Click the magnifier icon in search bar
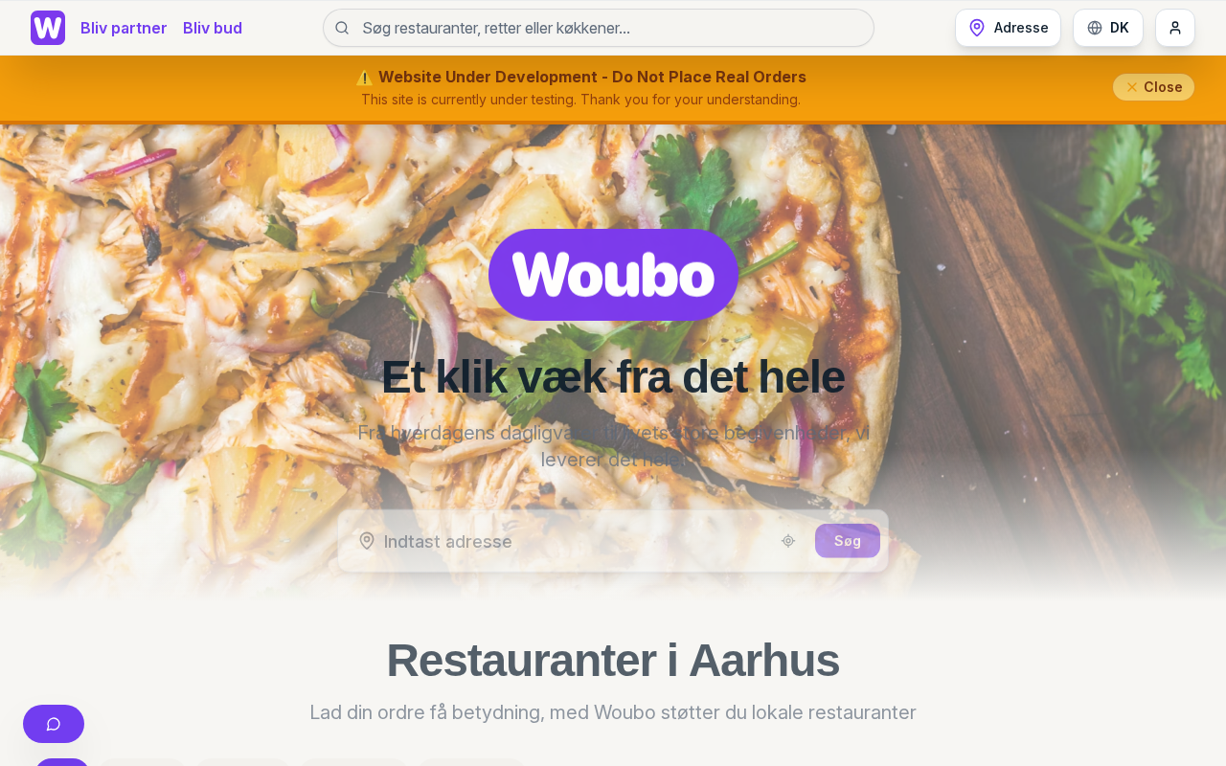 pos(342,28)
